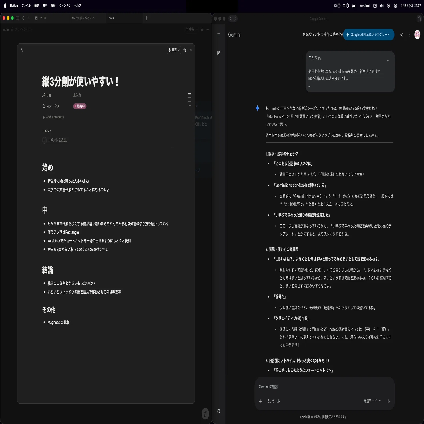424x424 pixels.
Task: Open the running cat menu bar icon
Action: tap(354, 6)
